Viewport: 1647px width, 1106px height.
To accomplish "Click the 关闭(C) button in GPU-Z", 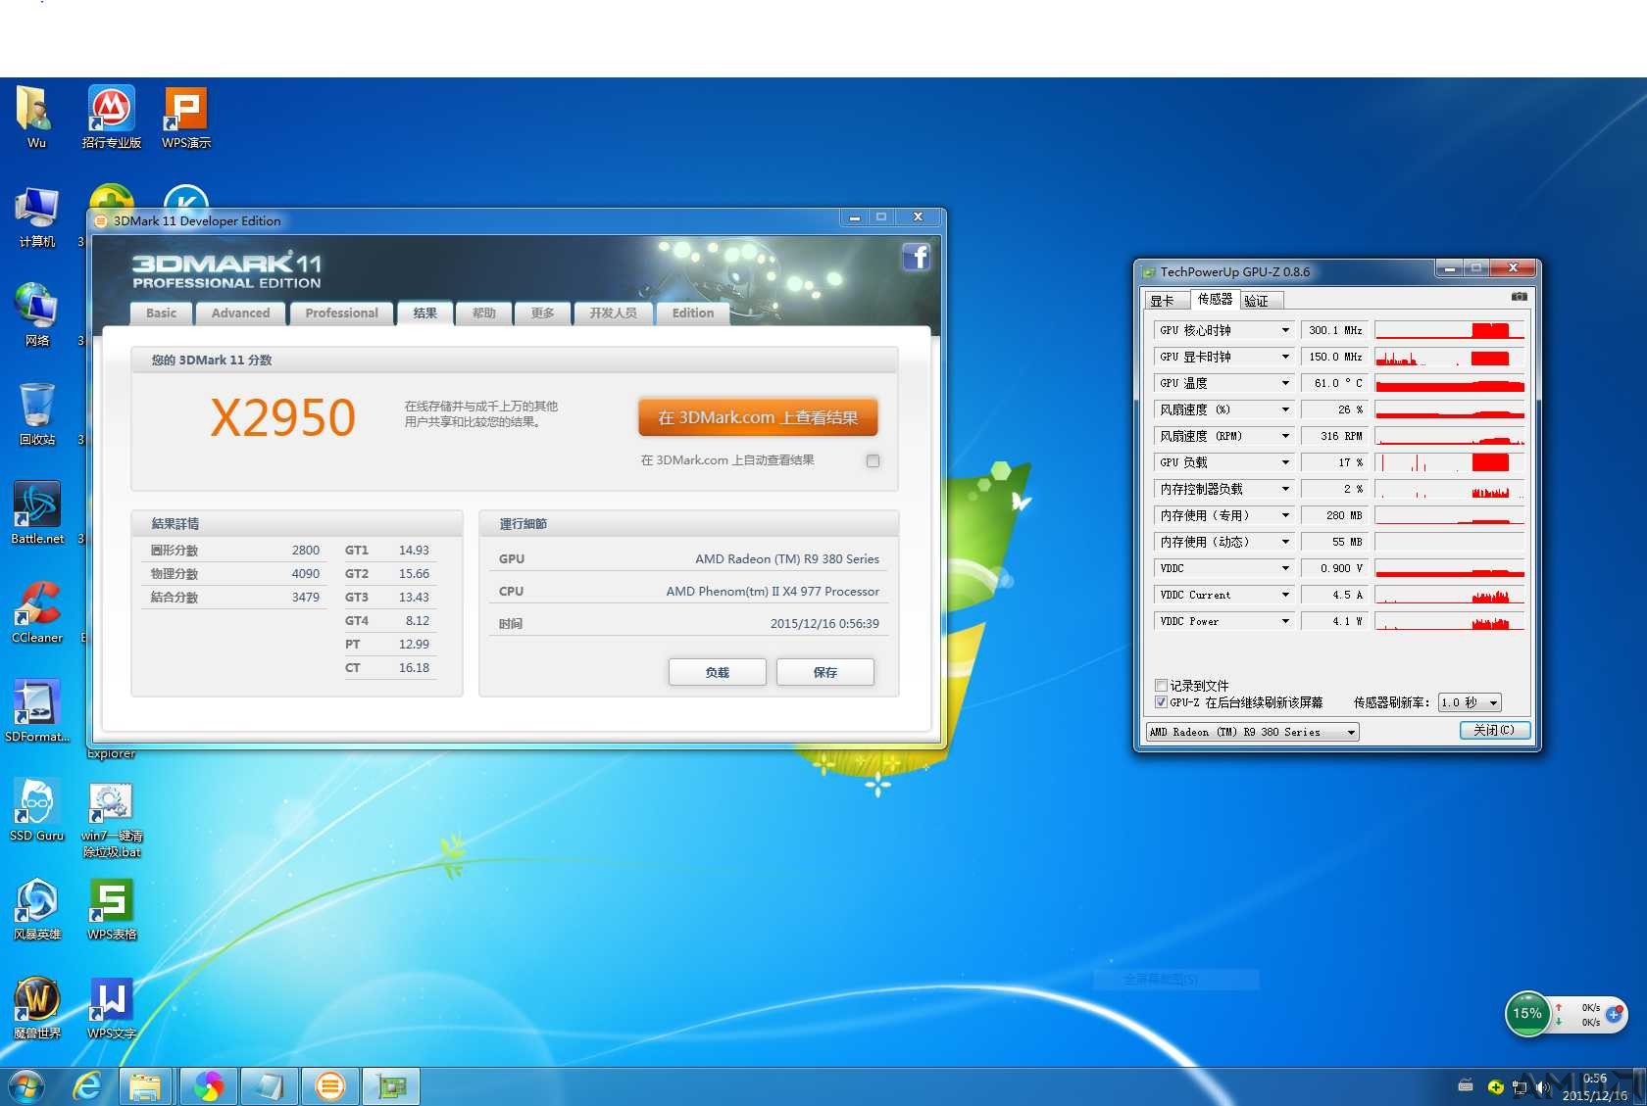I will click(1494, 731).
